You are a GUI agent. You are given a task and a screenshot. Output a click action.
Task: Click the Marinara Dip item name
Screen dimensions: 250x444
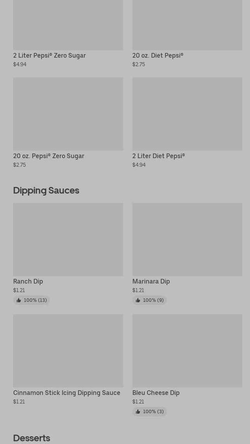pyautogui.click(x=151, y=281)
